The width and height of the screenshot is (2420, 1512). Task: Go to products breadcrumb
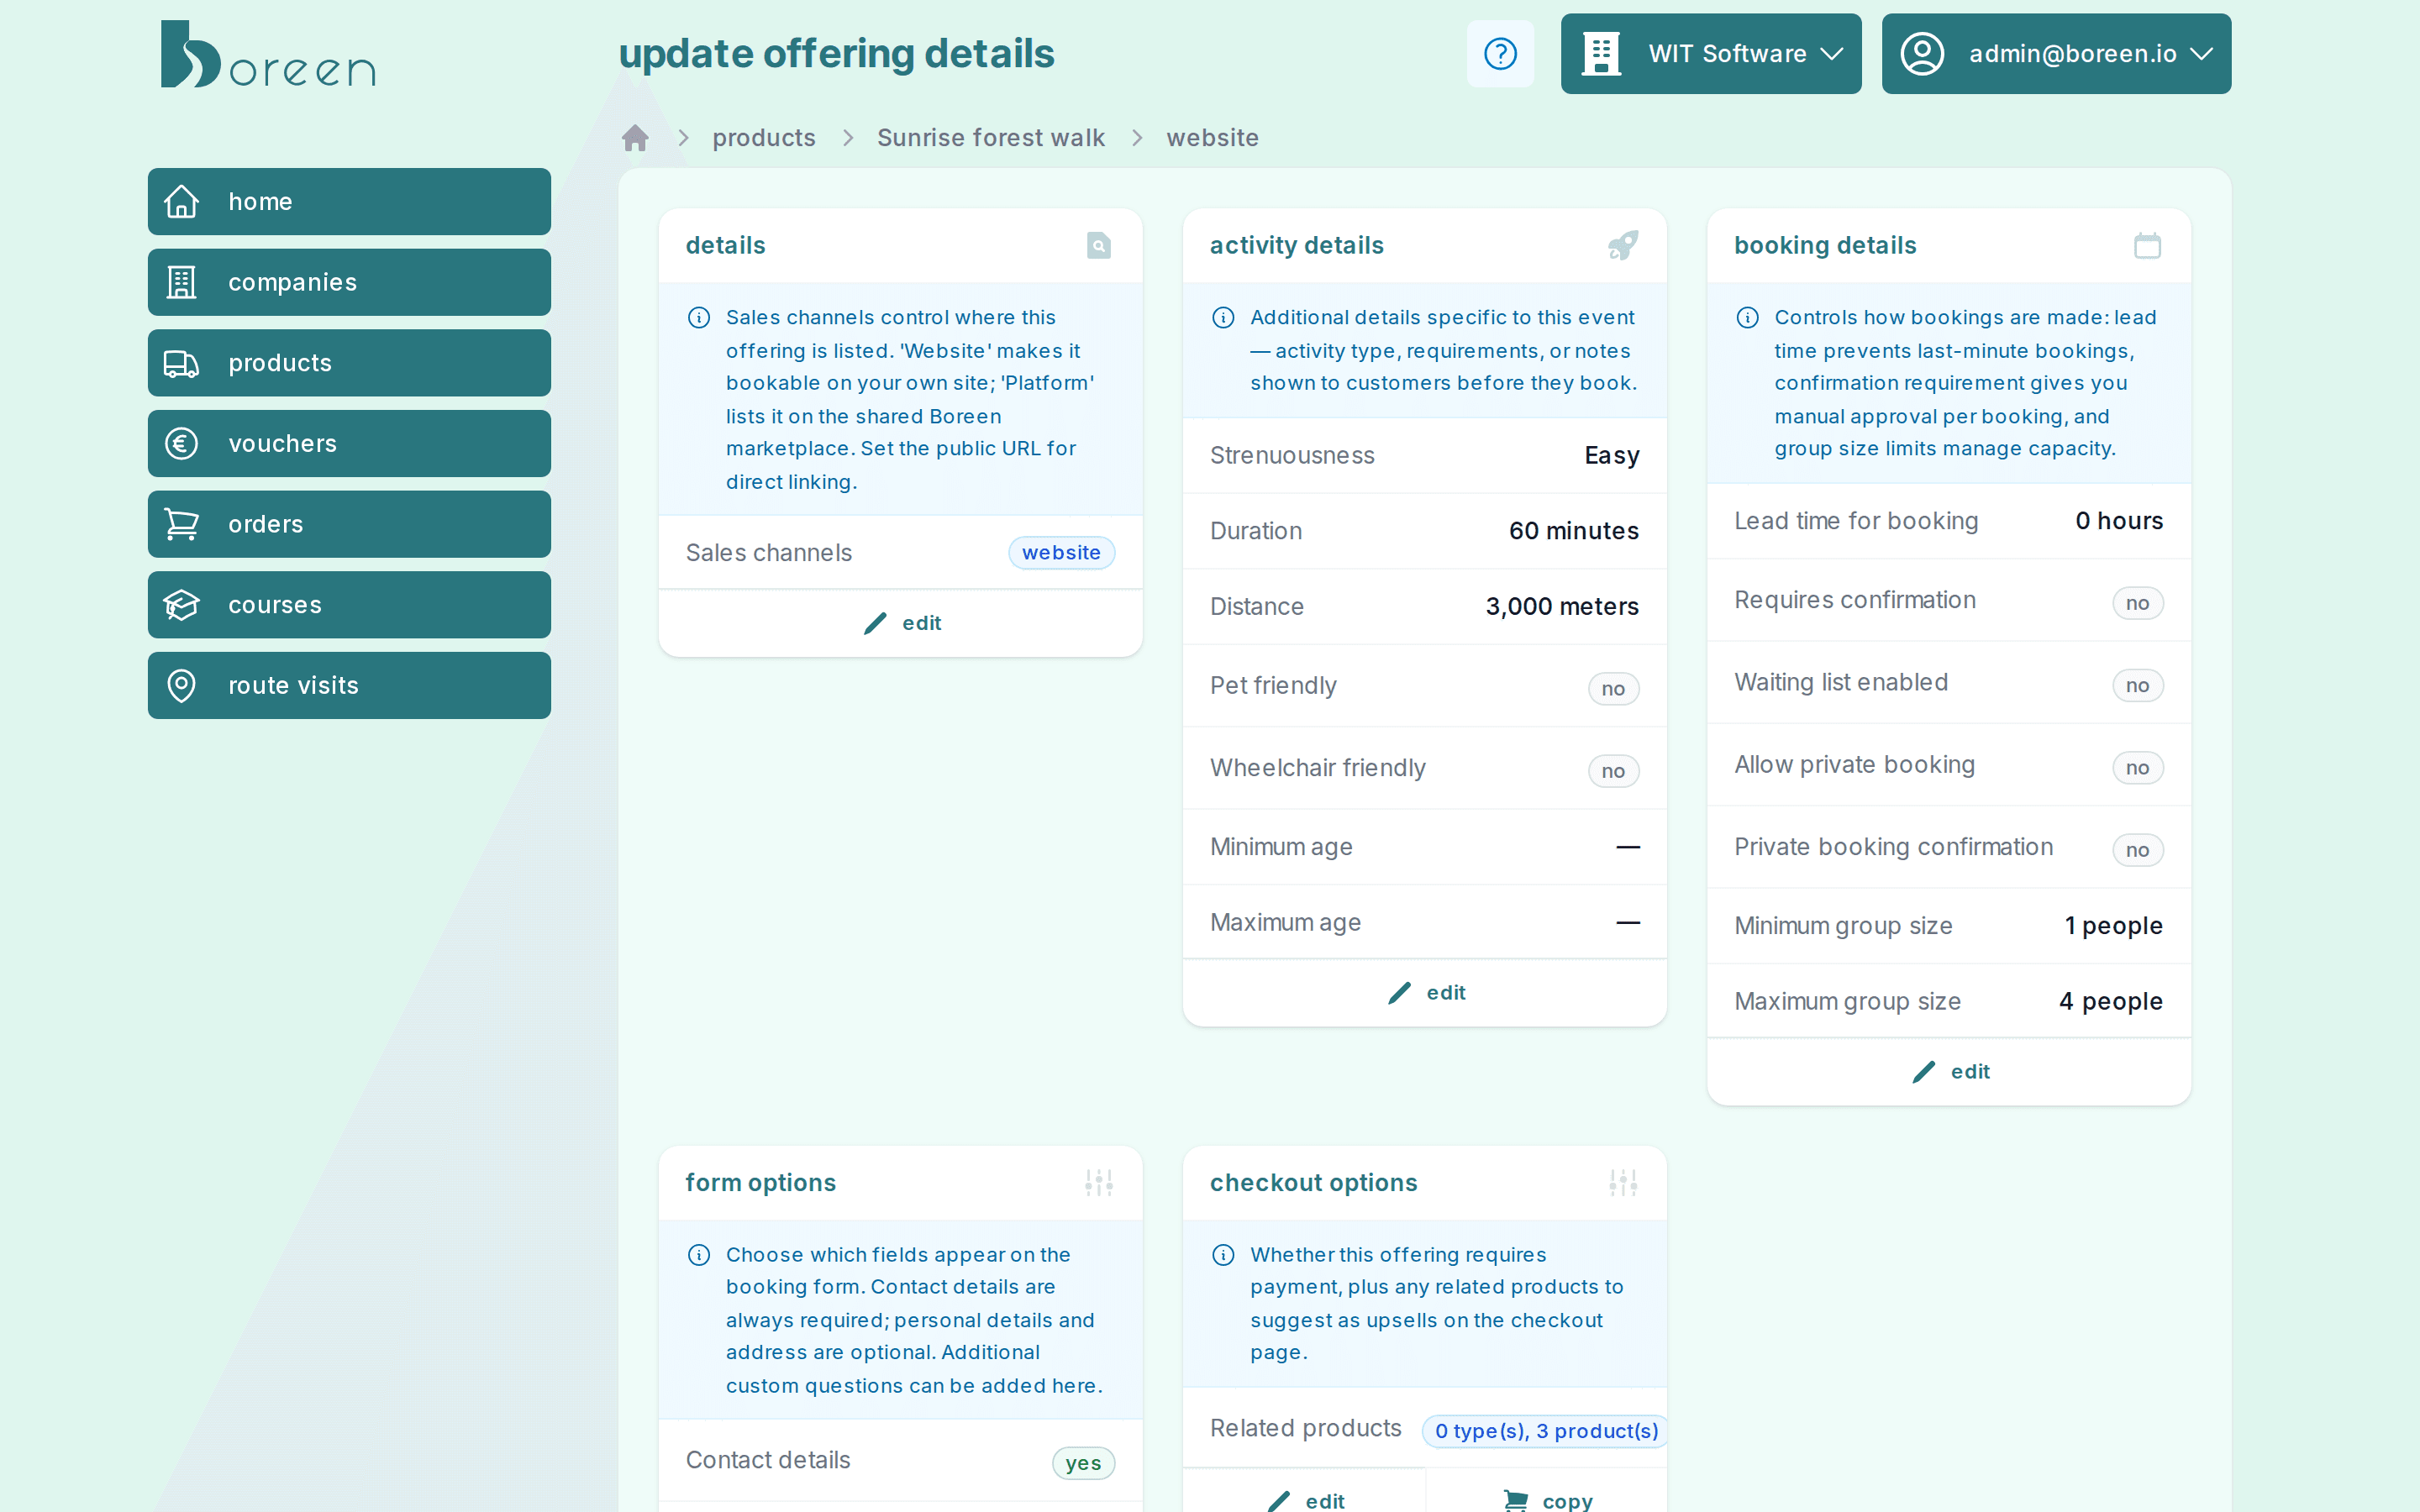pyautogui.click(x=764, y=138)
